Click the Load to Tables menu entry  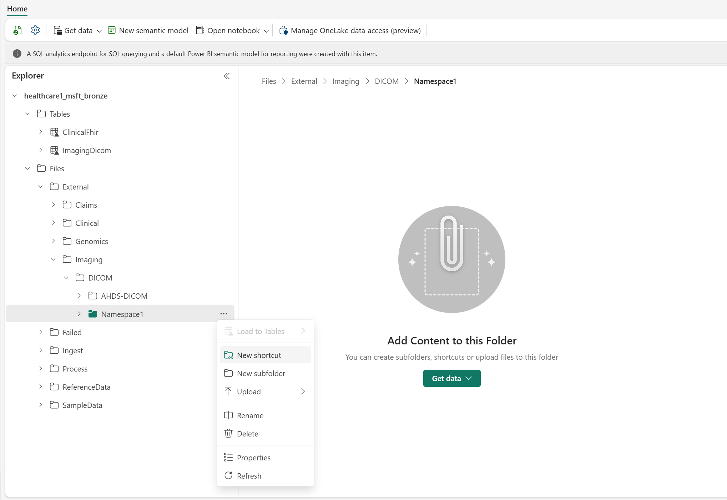tap(266, 331)
